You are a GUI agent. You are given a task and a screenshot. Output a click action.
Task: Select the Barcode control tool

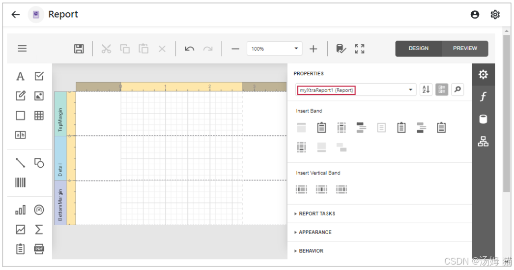tap(20, 182)
